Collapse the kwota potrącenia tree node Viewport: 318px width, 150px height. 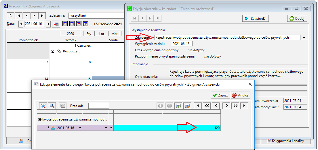click(x=39, y=120)
